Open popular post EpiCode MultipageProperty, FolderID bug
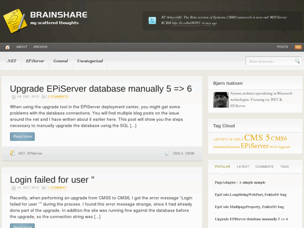The width and height of the screenshot is (304, 228). [x=249, y=207]
